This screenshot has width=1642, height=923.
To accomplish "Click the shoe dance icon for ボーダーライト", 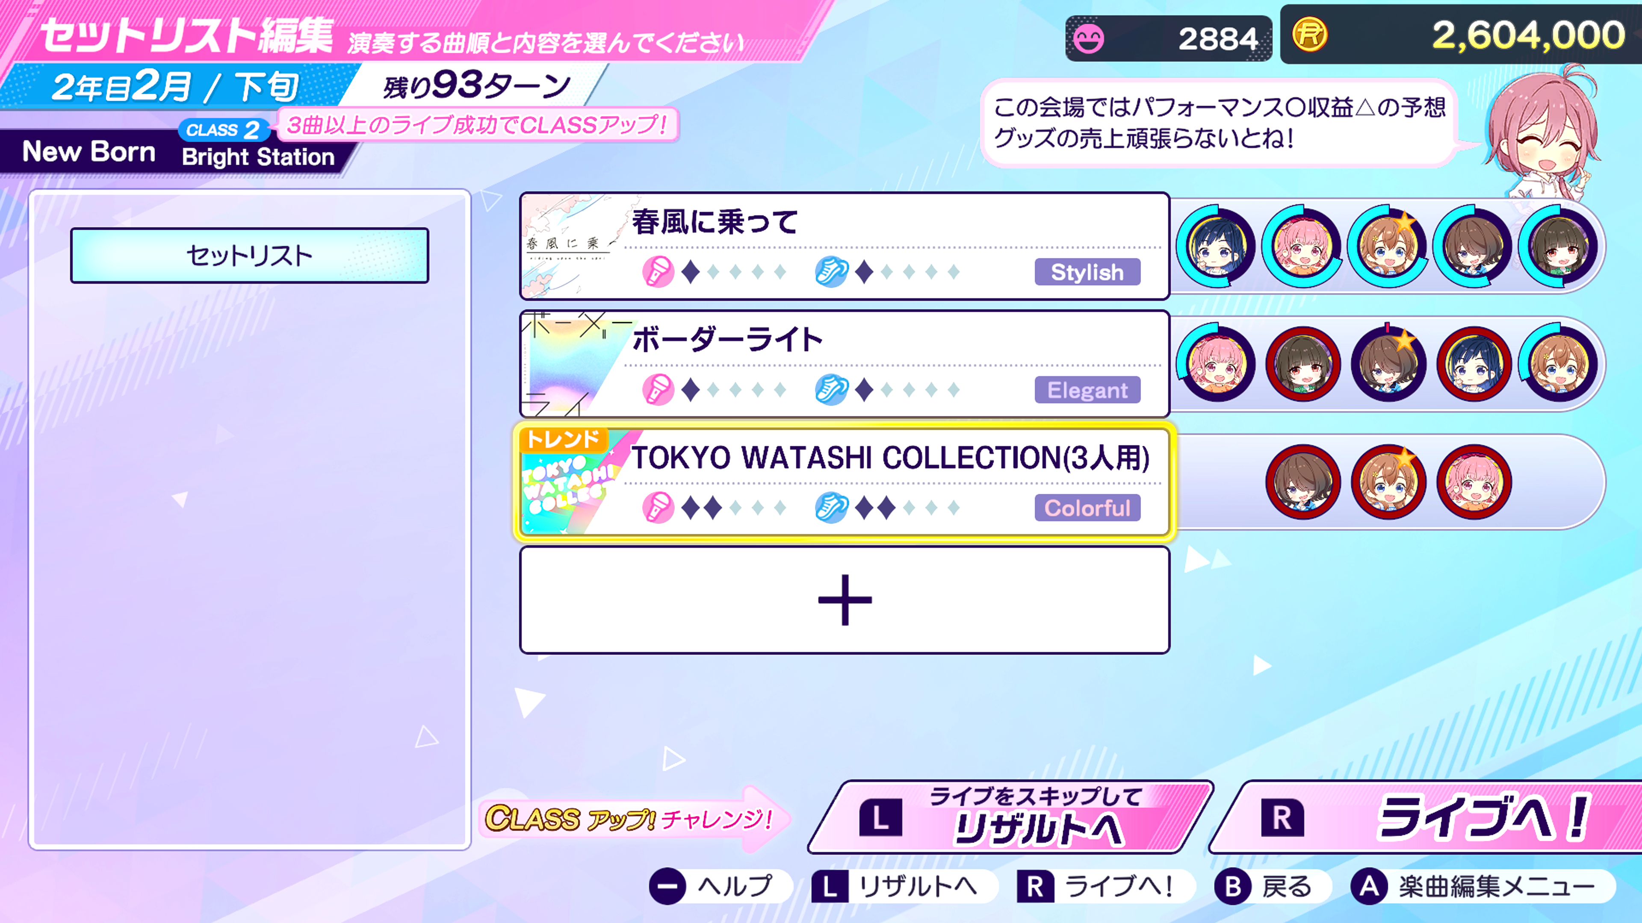I will [x=831, y=390].
